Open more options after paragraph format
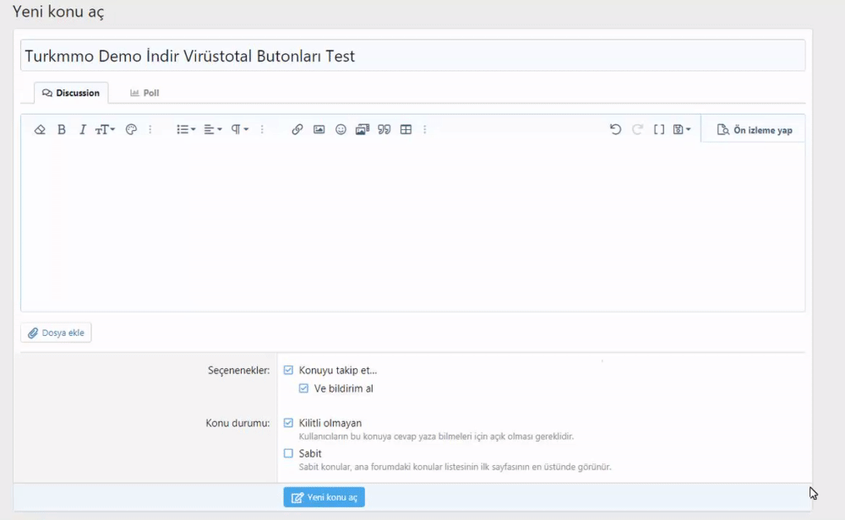 263,130
